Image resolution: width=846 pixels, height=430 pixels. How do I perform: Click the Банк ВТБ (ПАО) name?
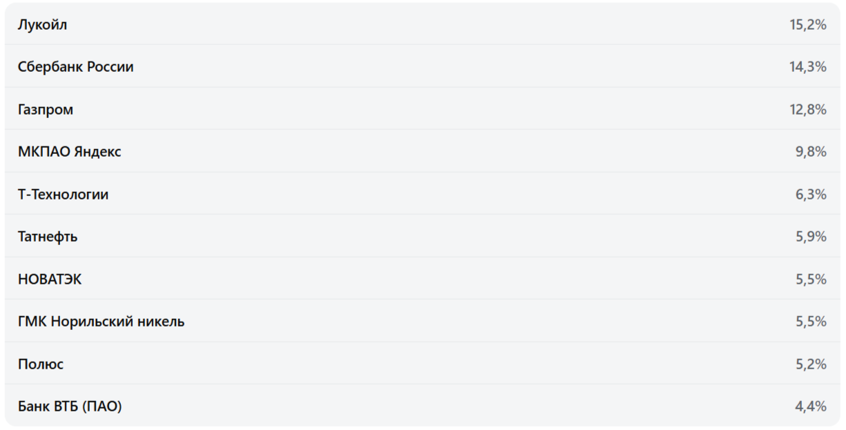[69, 407]
